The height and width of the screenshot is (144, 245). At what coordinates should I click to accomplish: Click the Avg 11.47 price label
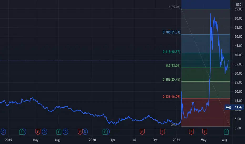click(x=234, y=107)
